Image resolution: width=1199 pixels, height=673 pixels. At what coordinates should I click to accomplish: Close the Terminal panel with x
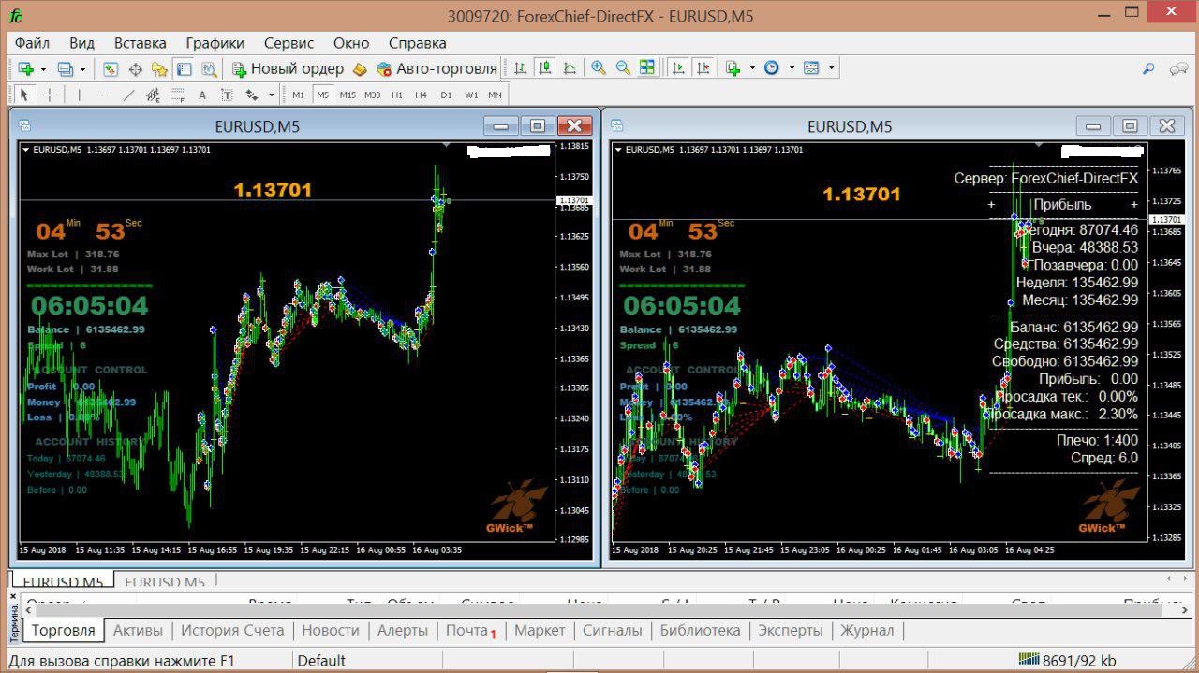13,596
